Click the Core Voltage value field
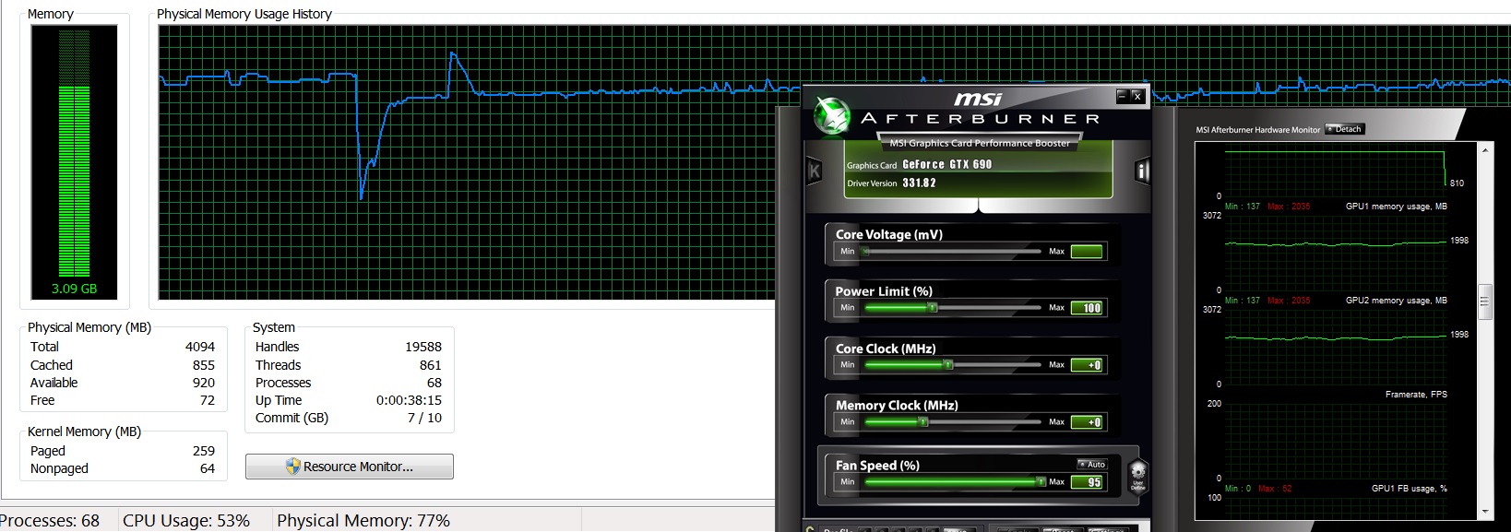Image resolution: width=1511 pixels, height=532 pixels. 1087,252
